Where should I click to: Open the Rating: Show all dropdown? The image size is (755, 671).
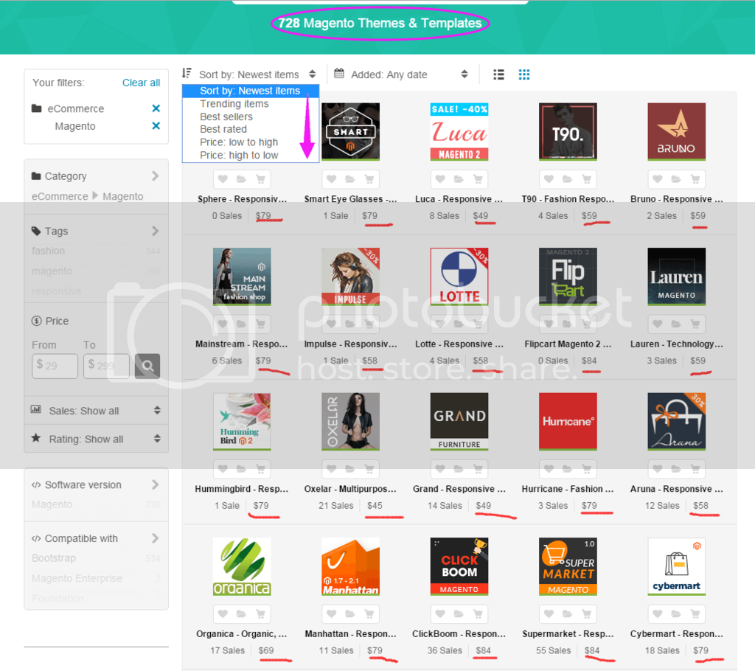[96, 439]
